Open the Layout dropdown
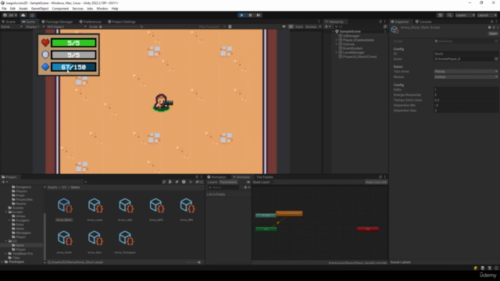 [487, 15]
